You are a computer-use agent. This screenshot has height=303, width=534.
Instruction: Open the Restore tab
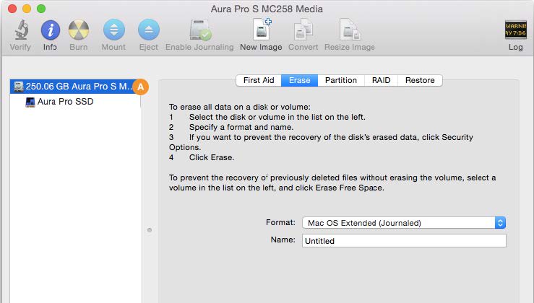(x=420, y=80)
